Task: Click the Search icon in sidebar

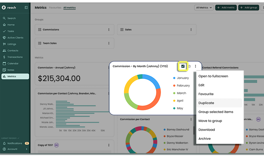Action: pyautogui.click(x=4, y=18)
